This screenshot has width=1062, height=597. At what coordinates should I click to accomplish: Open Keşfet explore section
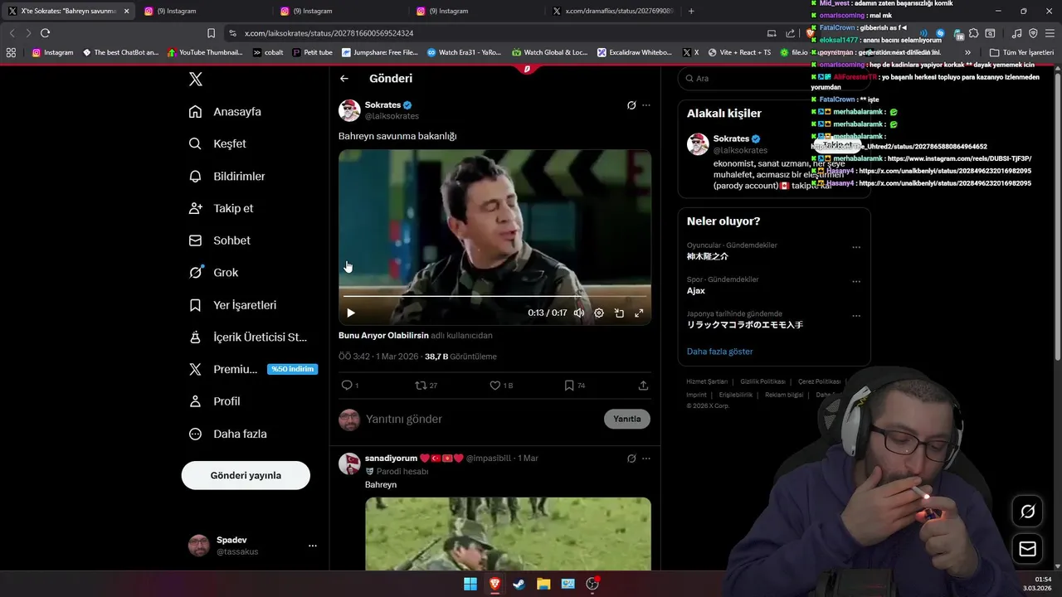(x=217, y=143)
